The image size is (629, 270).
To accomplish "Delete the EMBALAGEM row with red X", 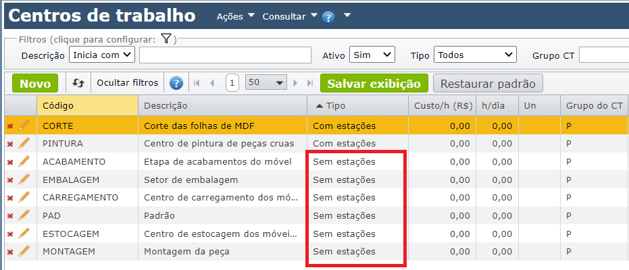I will (10, 180).
